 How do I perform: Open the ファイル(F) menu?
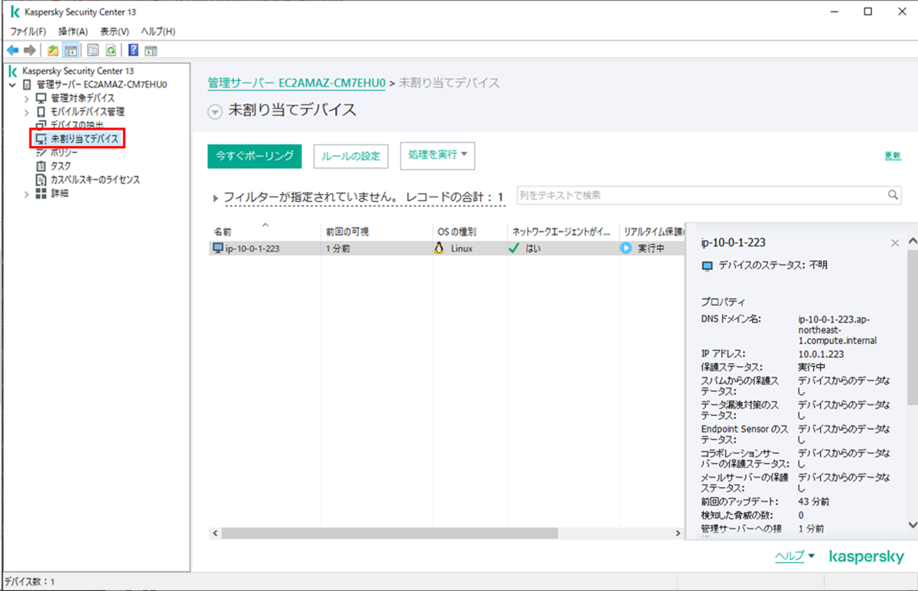tap(28, 31)
